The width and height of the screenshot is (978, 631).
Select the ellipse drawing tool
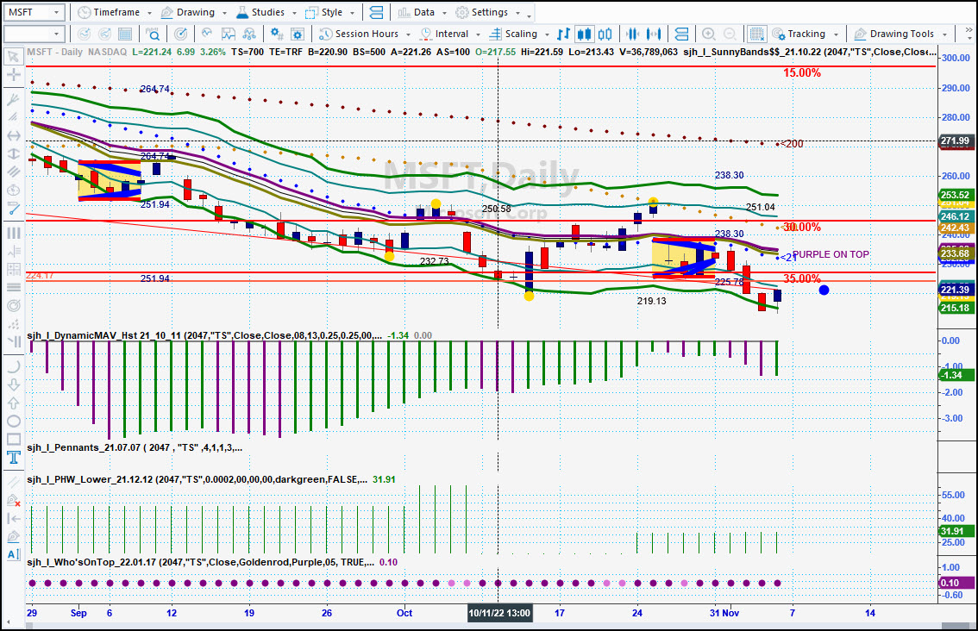(13, 422)
